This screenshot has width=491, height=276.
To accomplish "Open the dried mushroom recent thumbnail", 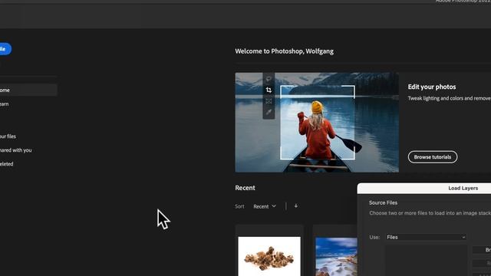I will [x=269, y=256].
